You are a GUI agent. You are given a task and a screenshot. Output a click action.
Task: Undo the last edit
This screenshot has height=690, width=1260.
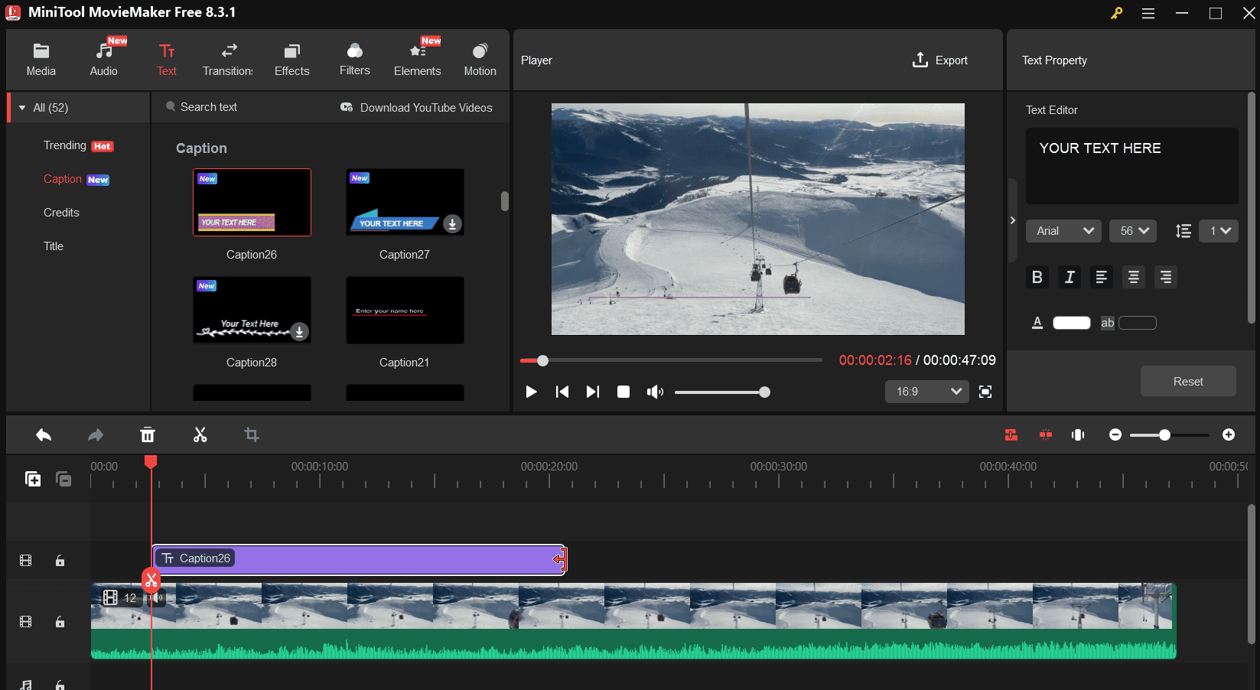coord(44,435)
